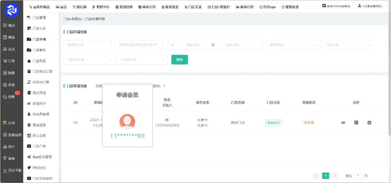Switch to 素材中心 in the top bar

101,7
